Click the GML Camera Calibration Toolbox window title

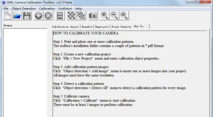39,3
